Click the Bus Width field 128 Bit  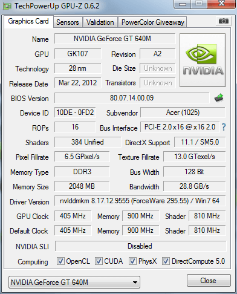click(x=195, y=172)
